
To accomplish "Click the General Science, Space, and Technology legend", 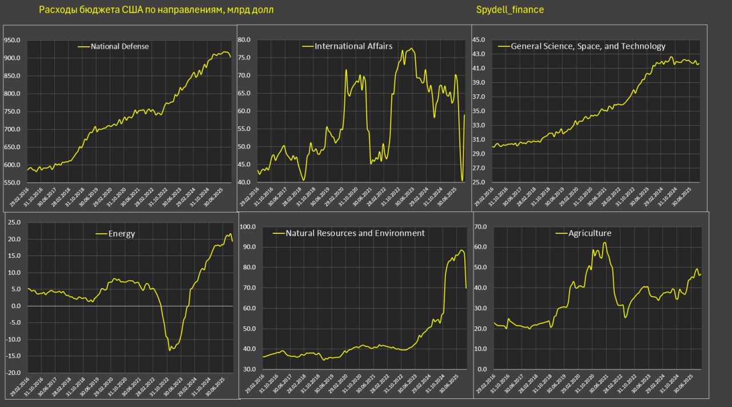I will pyautogui.click(x=588, y=46).
